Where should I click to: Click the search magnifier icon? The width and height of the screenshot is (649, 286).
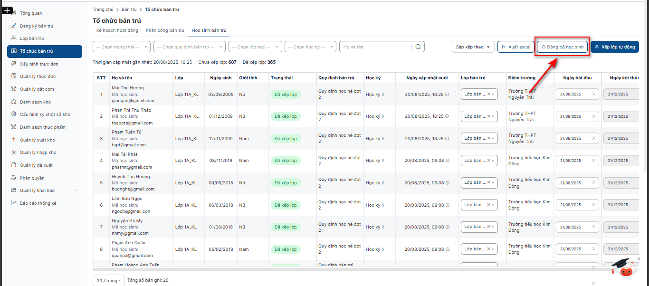tap(418, 47)
